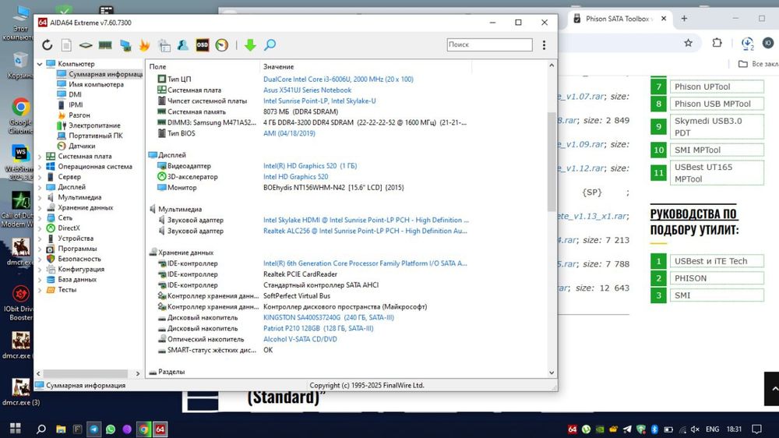Click the tree pane's horizontal scrollbar right arrow
The height and width of the screenshot is (438, 779).
pyautogui.click(x=138, y=373)
